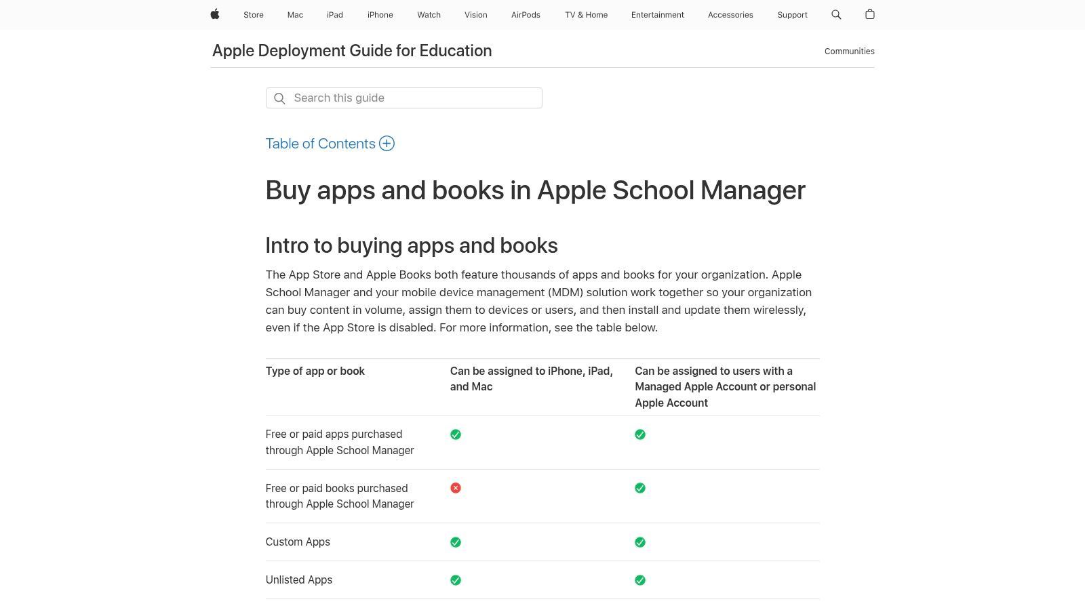Click the red X icon for books on iPhone column

455,487
